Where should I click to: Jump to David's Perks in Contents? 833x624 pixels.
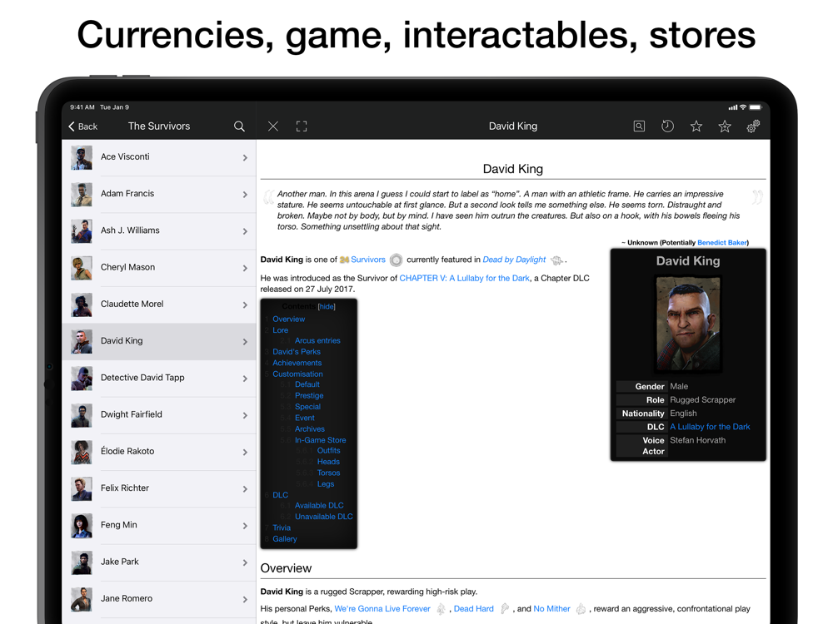coord(297,352)
